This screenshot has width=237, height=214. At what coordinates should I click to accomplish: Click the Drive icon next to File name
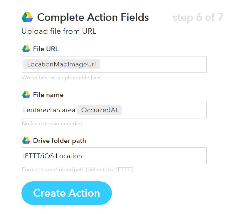pos(26,95)
